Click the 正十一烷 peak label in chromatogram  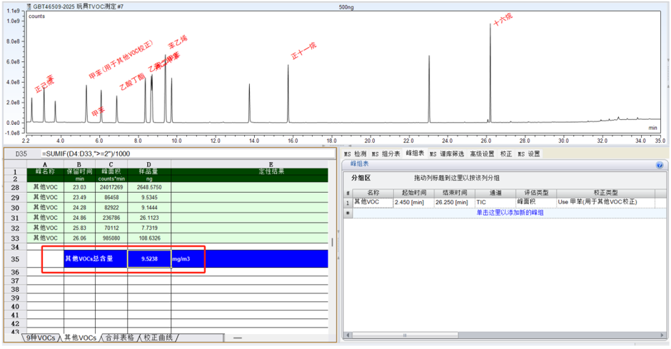[x=304, y=51]
